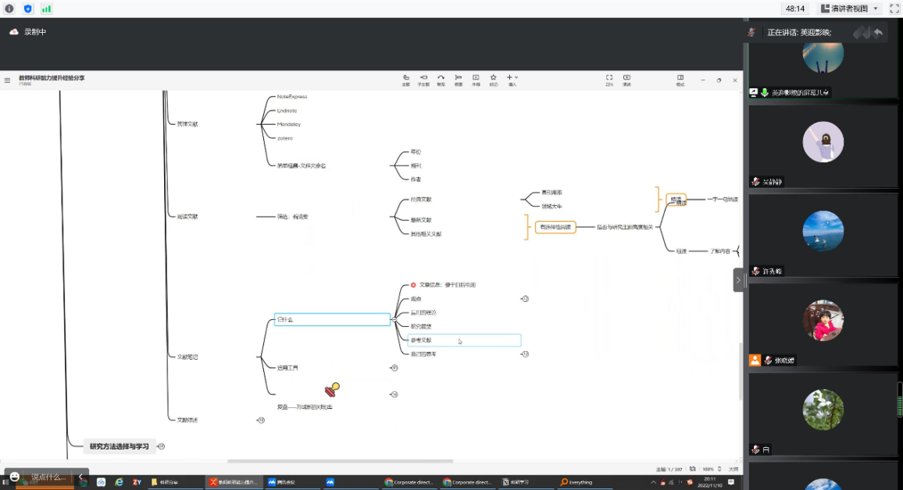This screenshot has height=490, width=903.
Task: Open the Marker star icon
Action: (494, 80)
